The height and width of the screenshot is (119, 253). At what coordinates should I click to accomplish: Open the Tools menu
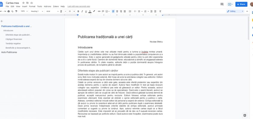pyautogui.click(x=39, y=7)
